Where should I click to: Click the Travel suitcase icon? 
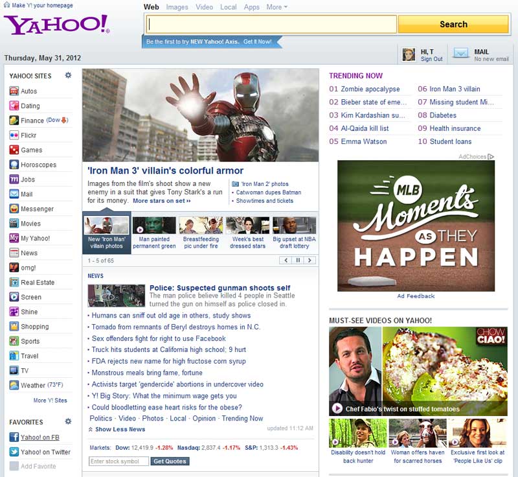click(14, 356)
